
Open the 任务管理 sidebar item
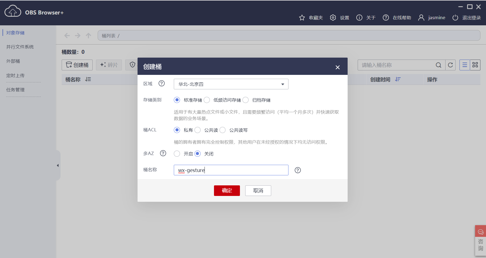click(x=15, y=89)
